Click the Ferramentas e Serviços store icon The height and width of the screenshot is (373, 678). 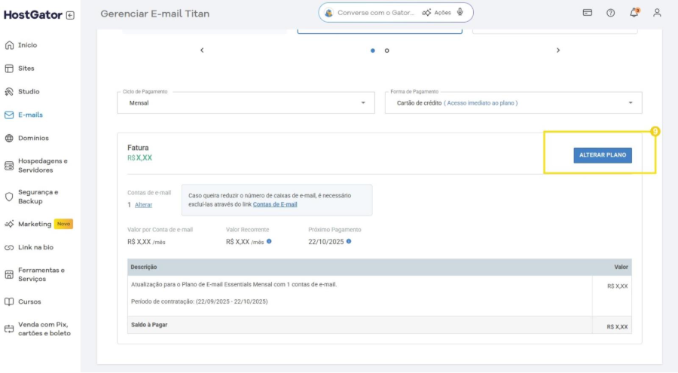(9, 275)
